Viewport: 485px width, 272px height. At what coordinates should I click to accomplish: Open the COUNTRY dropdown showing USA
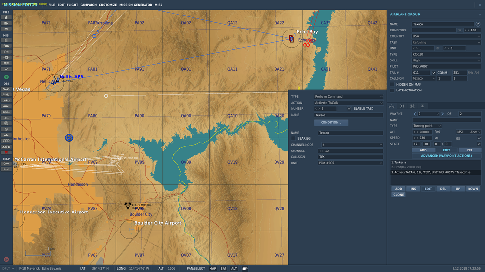click(446, 36)
